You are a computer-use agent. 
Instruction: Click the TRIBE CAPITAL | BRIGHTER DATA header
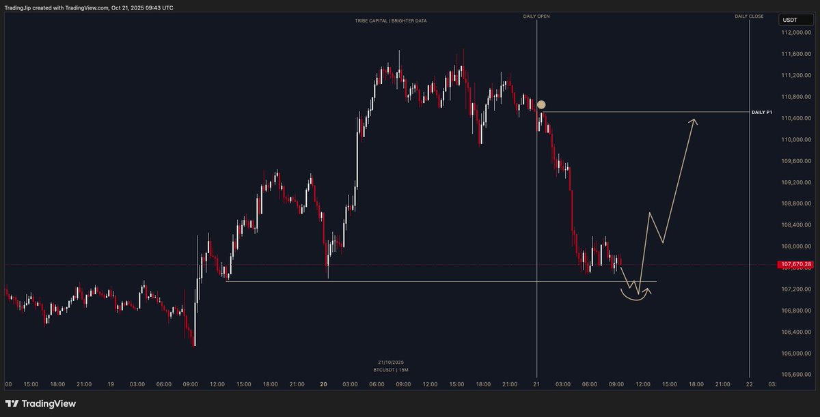pos(389,20)
